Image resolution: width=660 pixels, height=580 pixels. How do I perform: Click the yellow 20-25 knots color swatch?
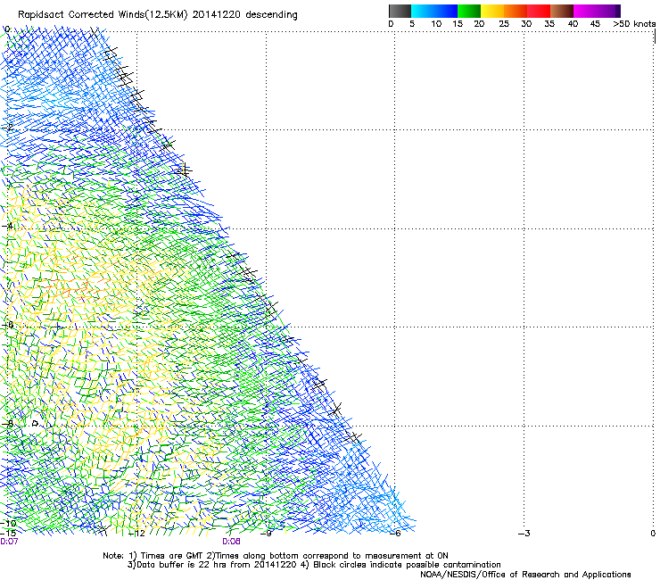492,11
